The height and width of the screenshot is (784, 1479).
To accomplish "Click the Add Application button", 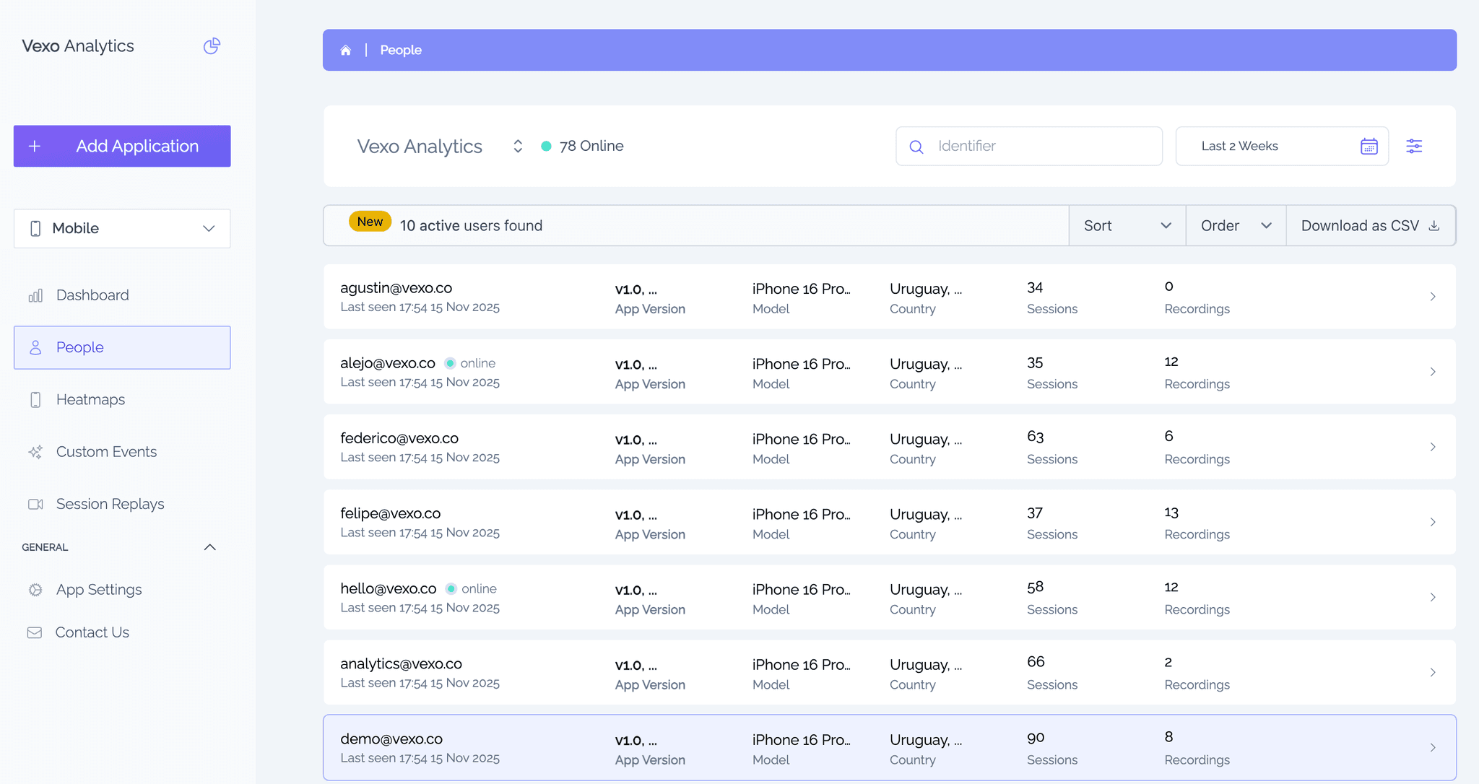I will tap(122, 146).
